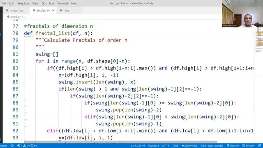Image resolution: width=263 pixels, height=148 pixels.
Task: Open the Help menu
Action: tap(74, 3)
